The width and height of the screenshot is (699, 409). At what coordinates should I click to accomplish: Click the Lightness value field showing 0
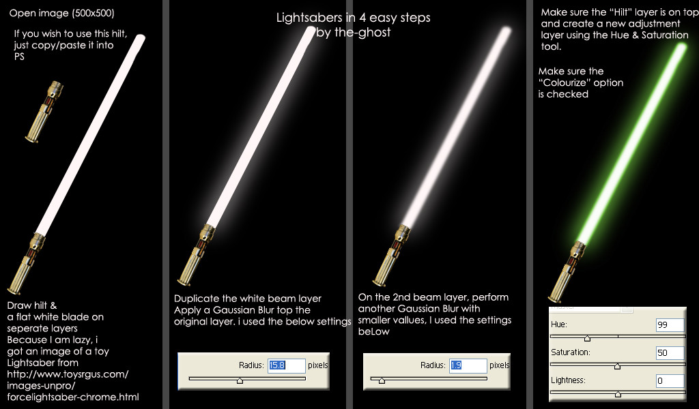[x=670, y=381]
